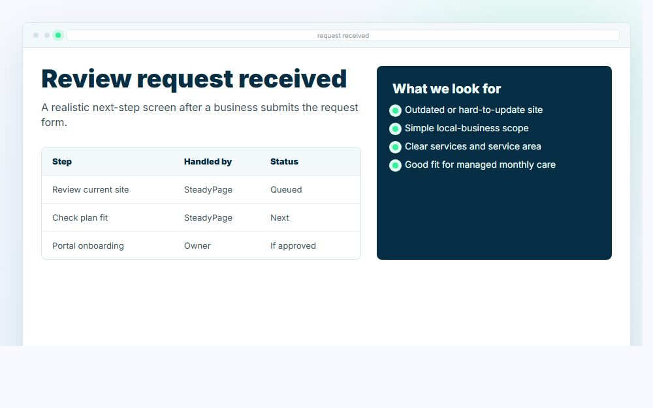
Task: Click bullet icon beside 'Simple local-business scope'
Action: click(x=395, y=129)
